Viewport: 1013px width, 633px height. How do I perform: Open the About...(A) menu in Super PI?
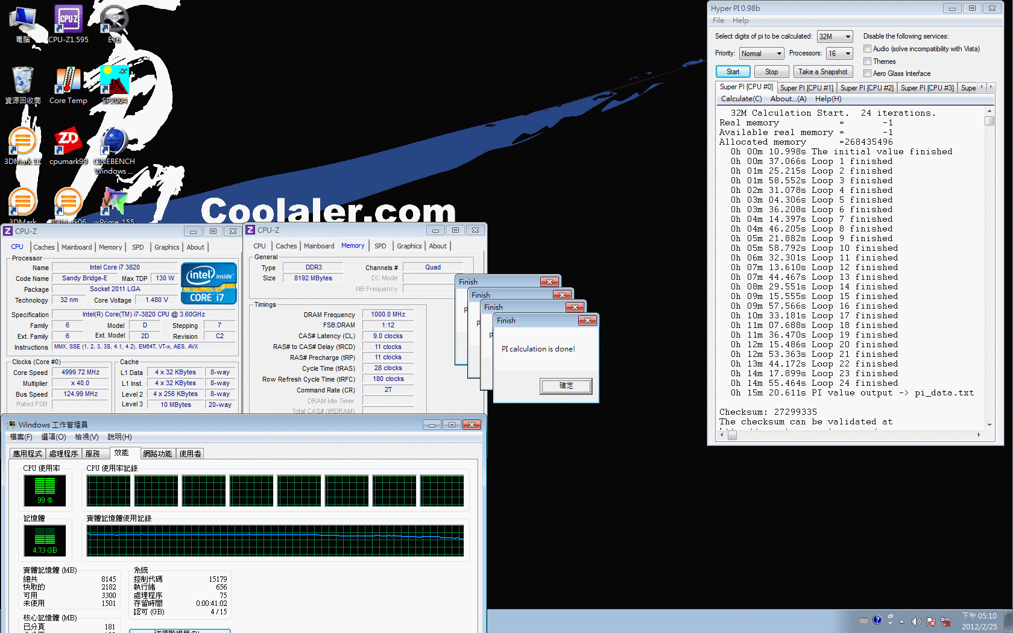tap(788, 99)
